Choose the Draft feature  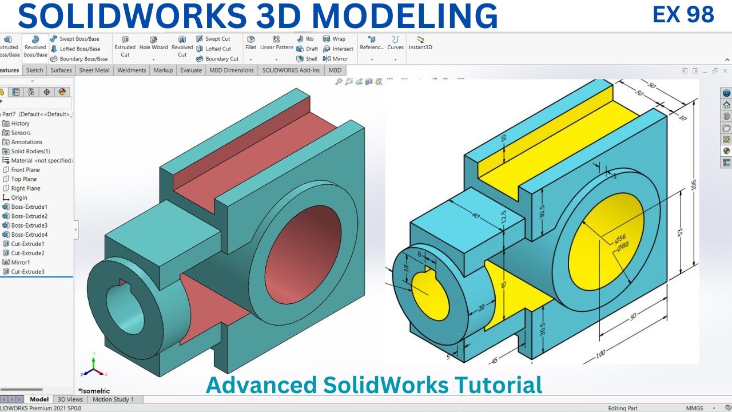click(307, 49)
